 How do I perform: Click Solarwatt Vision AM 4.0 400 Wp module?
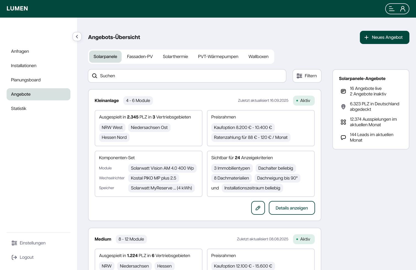162,168
